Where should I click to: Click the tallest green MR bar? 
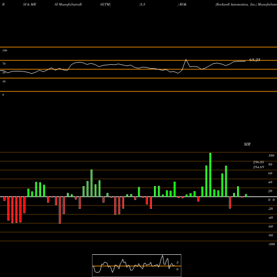(x=210, y=175)
